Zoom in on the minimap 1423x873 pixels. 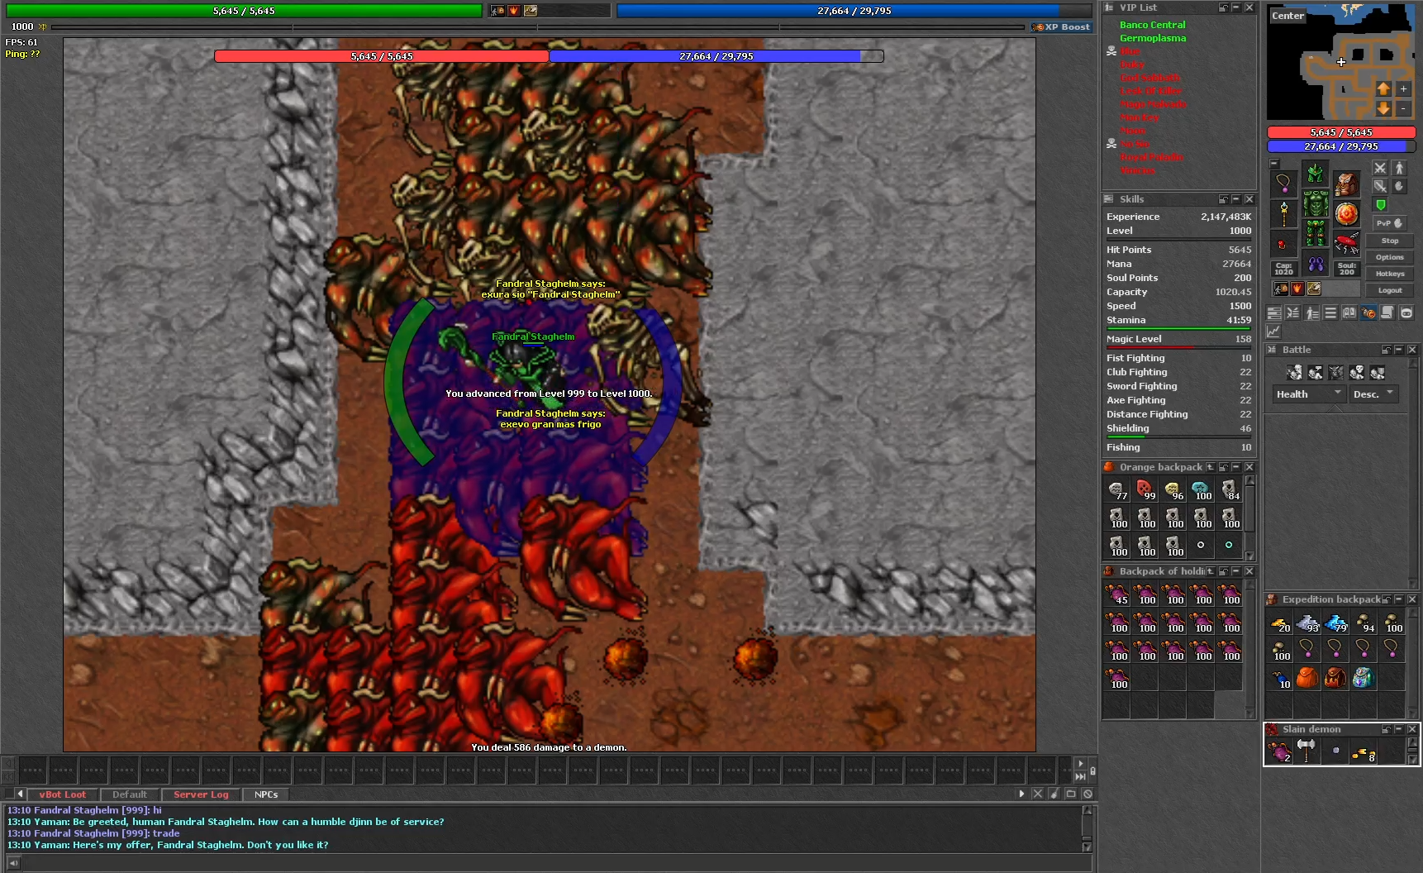pyautogui.click(x=1403, y=88)
